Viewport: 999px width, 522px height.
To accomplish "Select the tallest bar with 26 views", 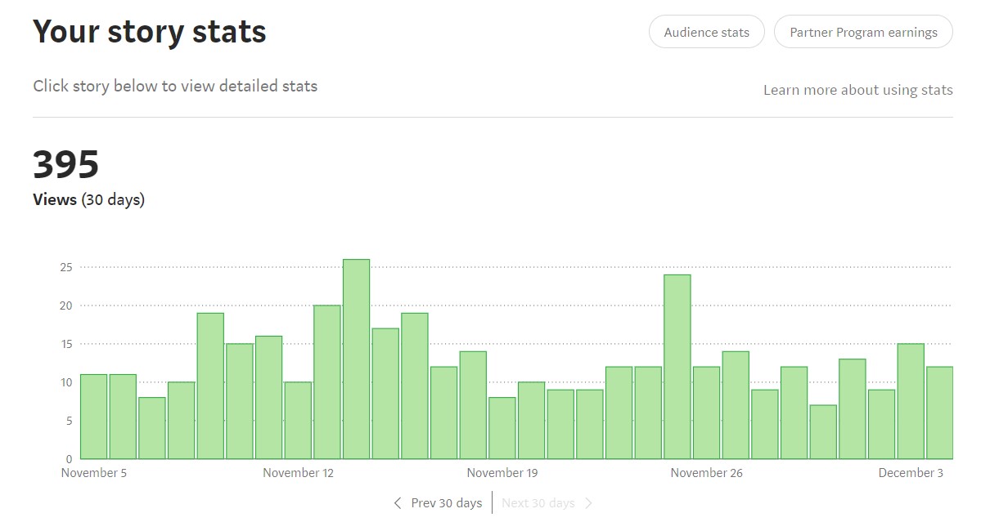I will (356, 359).
